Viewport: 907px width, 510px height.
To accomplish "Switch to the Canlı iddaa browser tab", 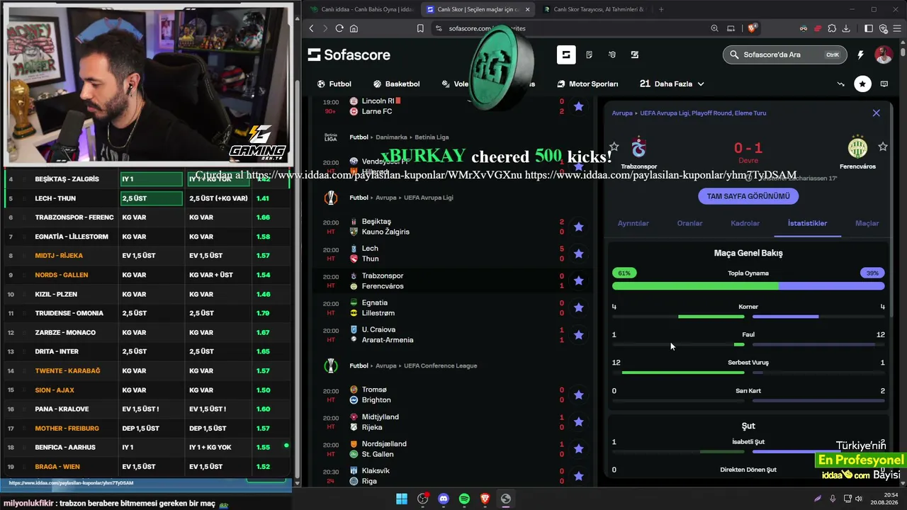I will pyautogui.click(x=361, y=9).
